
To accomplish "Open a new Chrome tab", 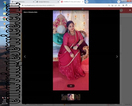I will point(87,2).
